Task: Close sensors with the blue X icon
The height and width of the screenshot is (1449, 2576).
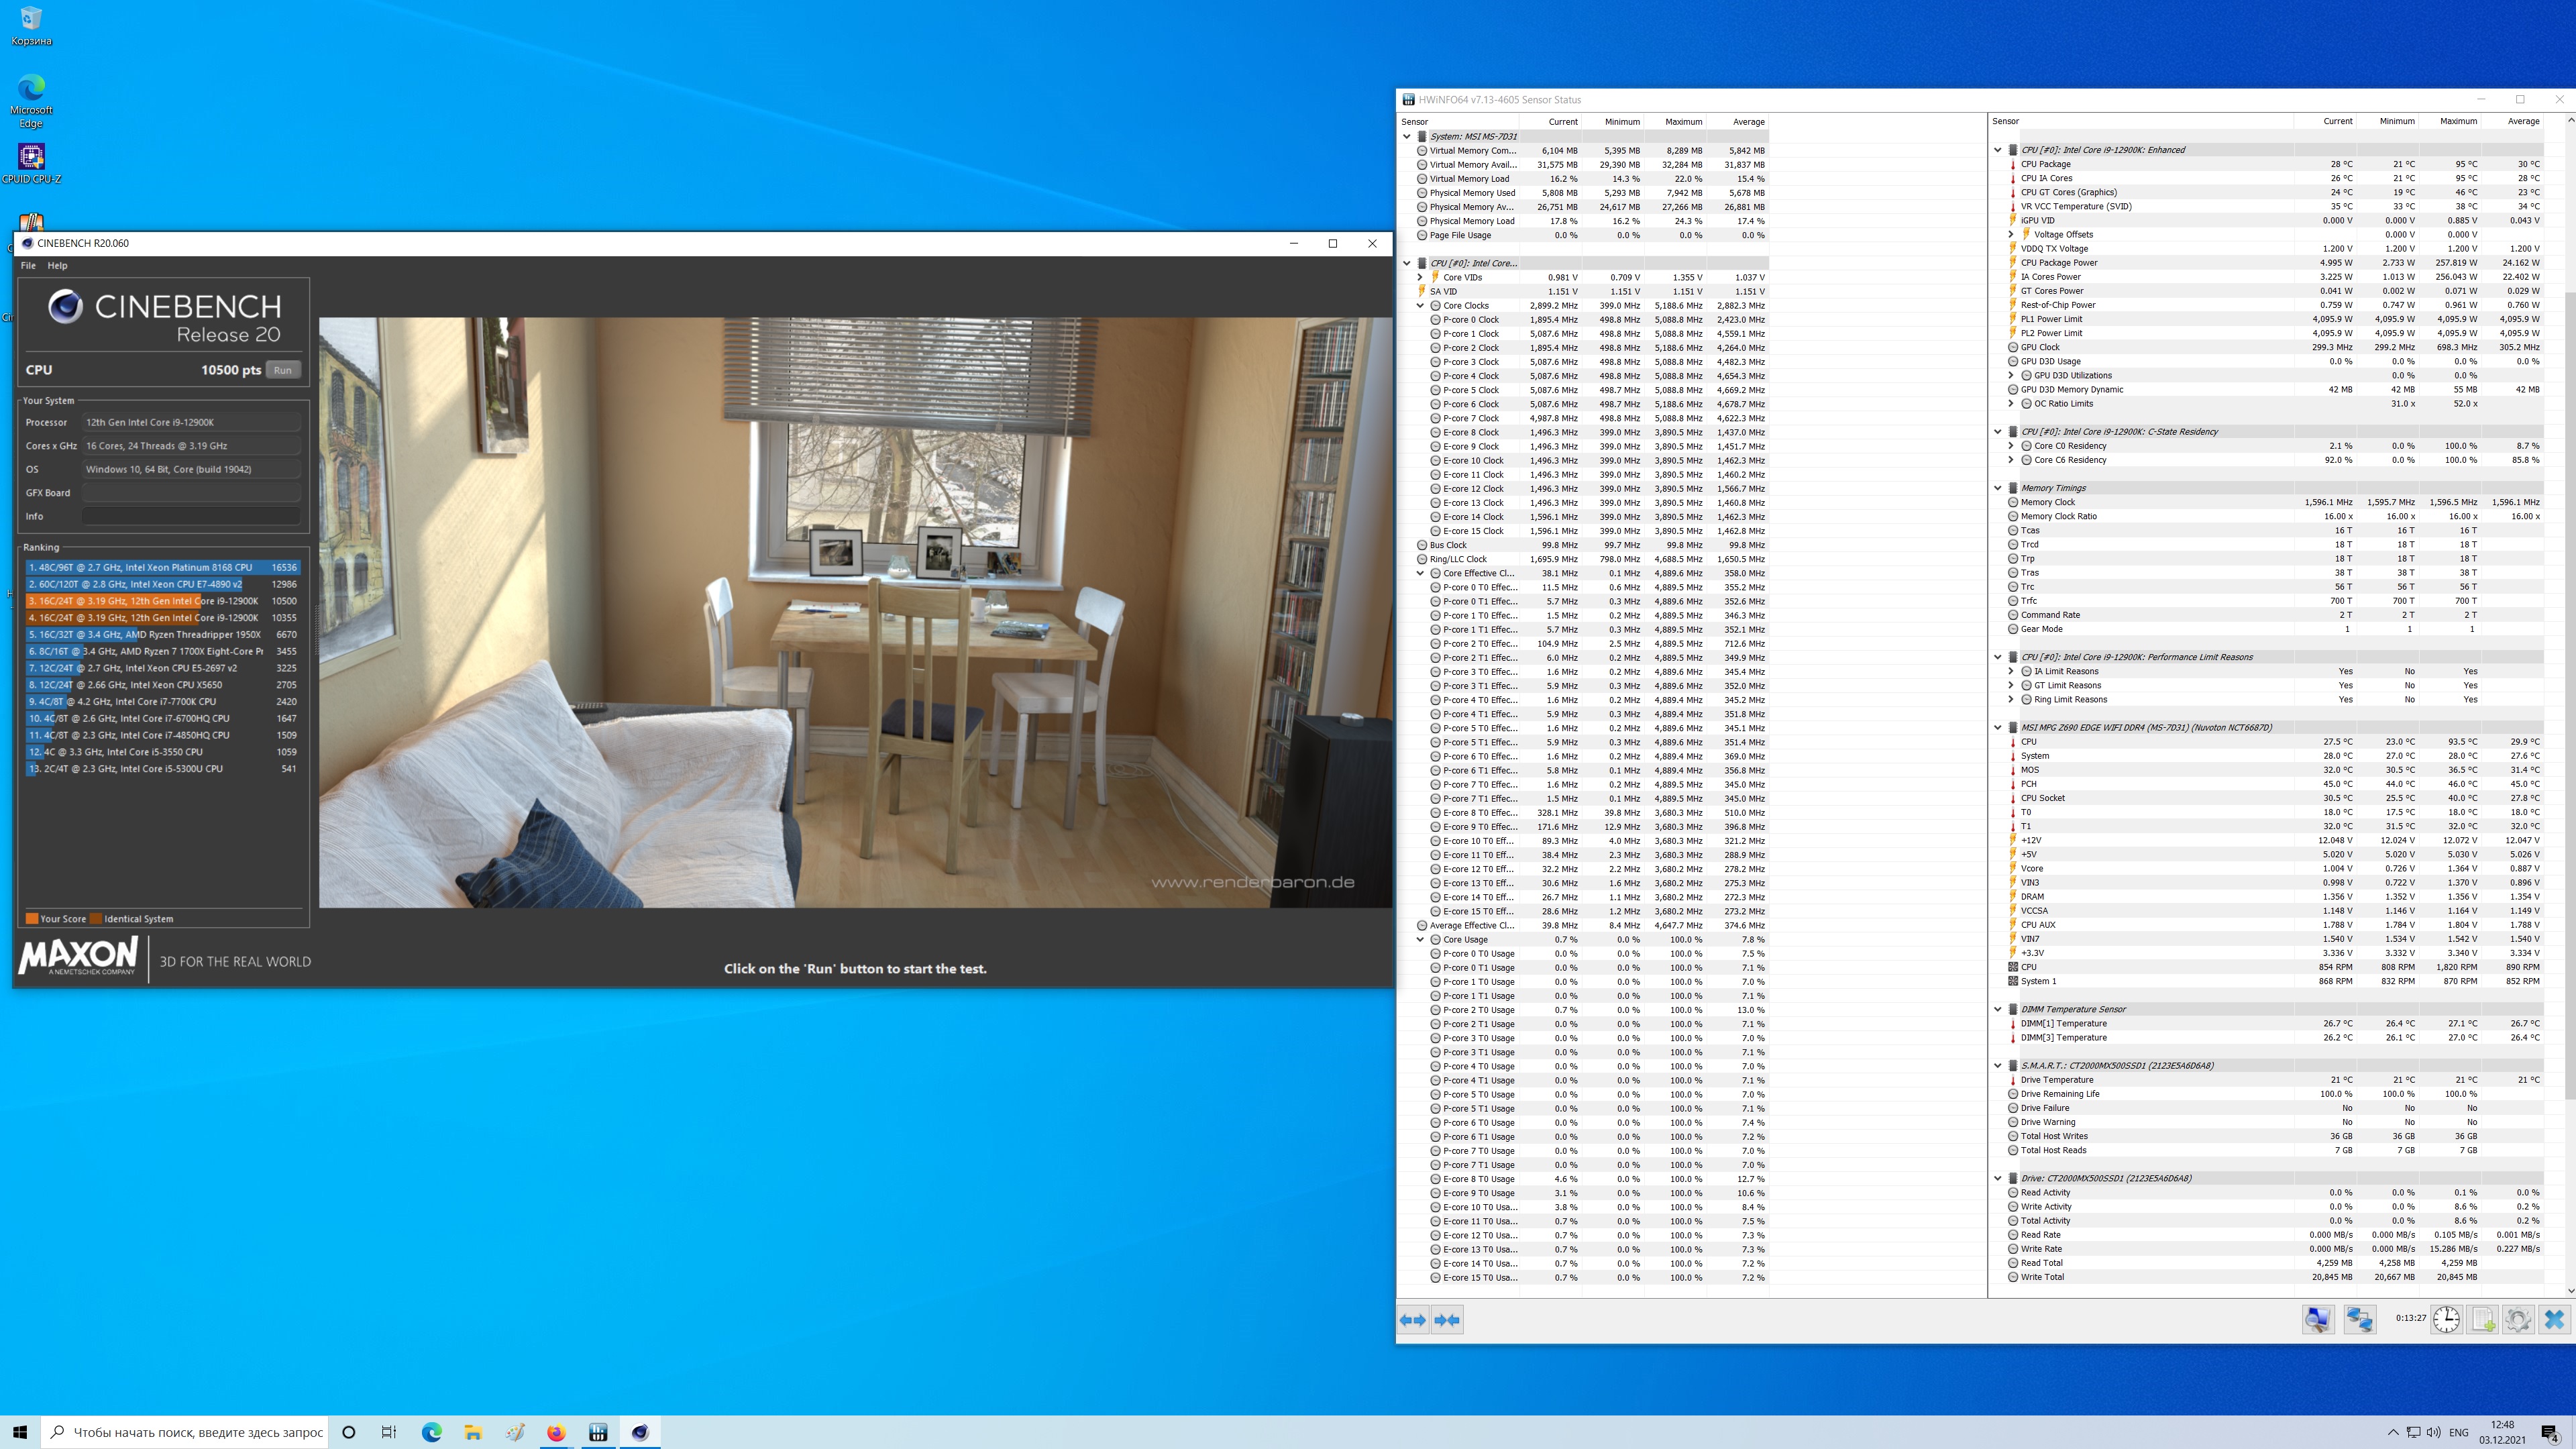Action: coord(2554,1320)
